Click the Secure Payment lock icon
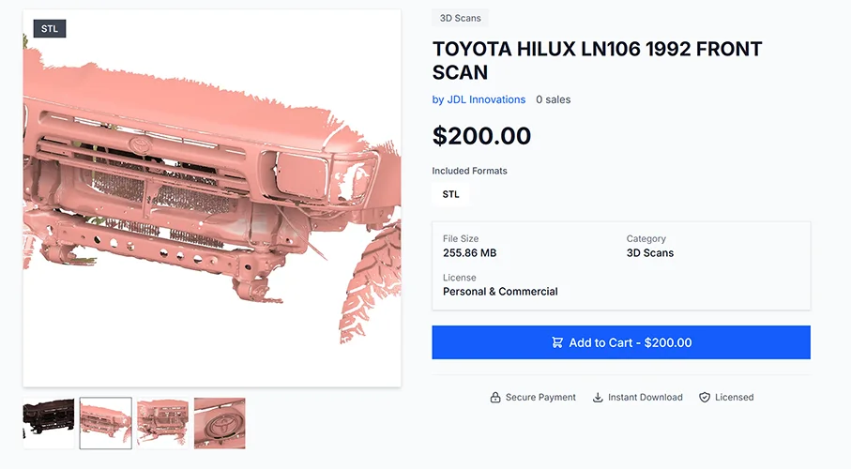Screen dimensions: 851x469 coord(495,398)
